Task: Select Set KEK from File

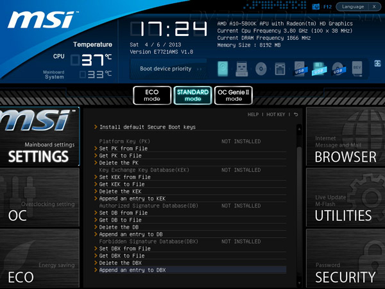Action: (191, 177)
